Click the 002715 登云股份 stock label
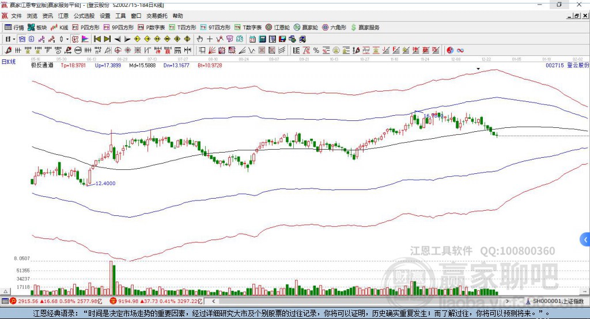590x319 pixels. (x=567, y=65)
